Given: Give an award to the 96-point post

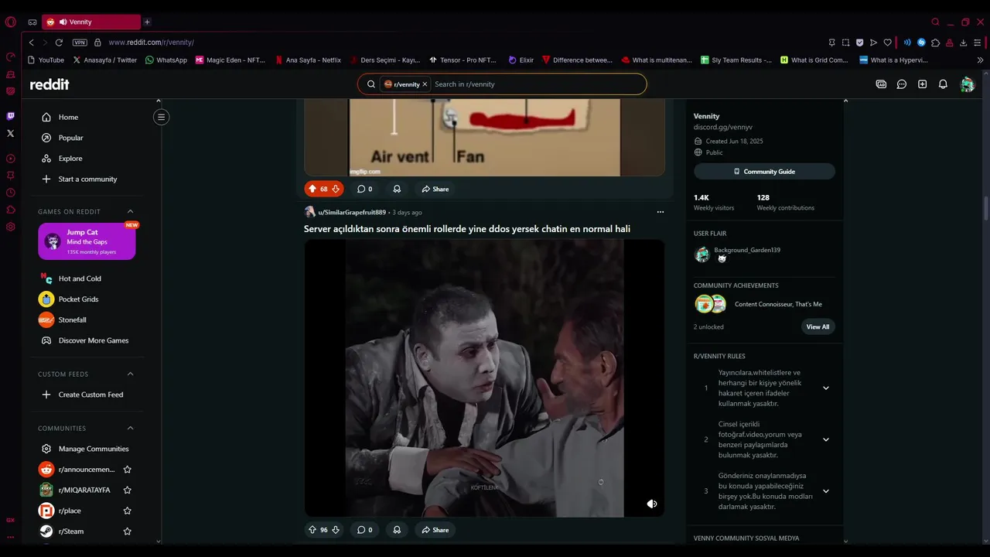Looking at the screenshot, I should (397, 530).
